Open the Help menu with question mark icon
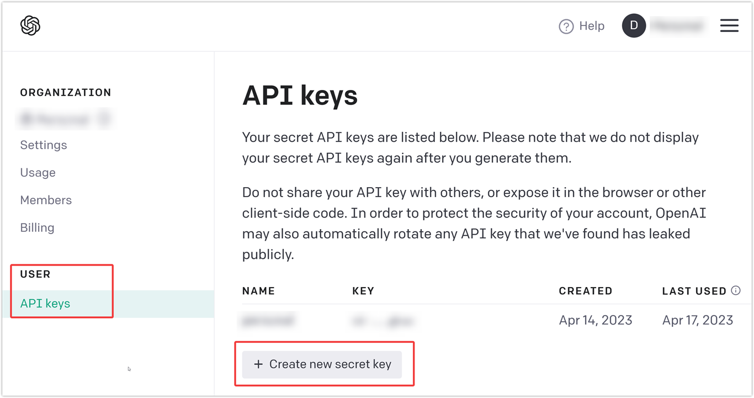This screenshot has height=398, width=754. (582, 26)
